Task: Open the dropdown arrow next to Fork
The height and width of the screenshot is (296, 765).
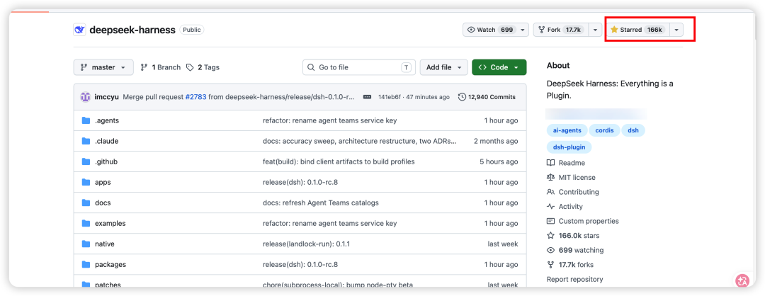Action: [x=595, y=30]
